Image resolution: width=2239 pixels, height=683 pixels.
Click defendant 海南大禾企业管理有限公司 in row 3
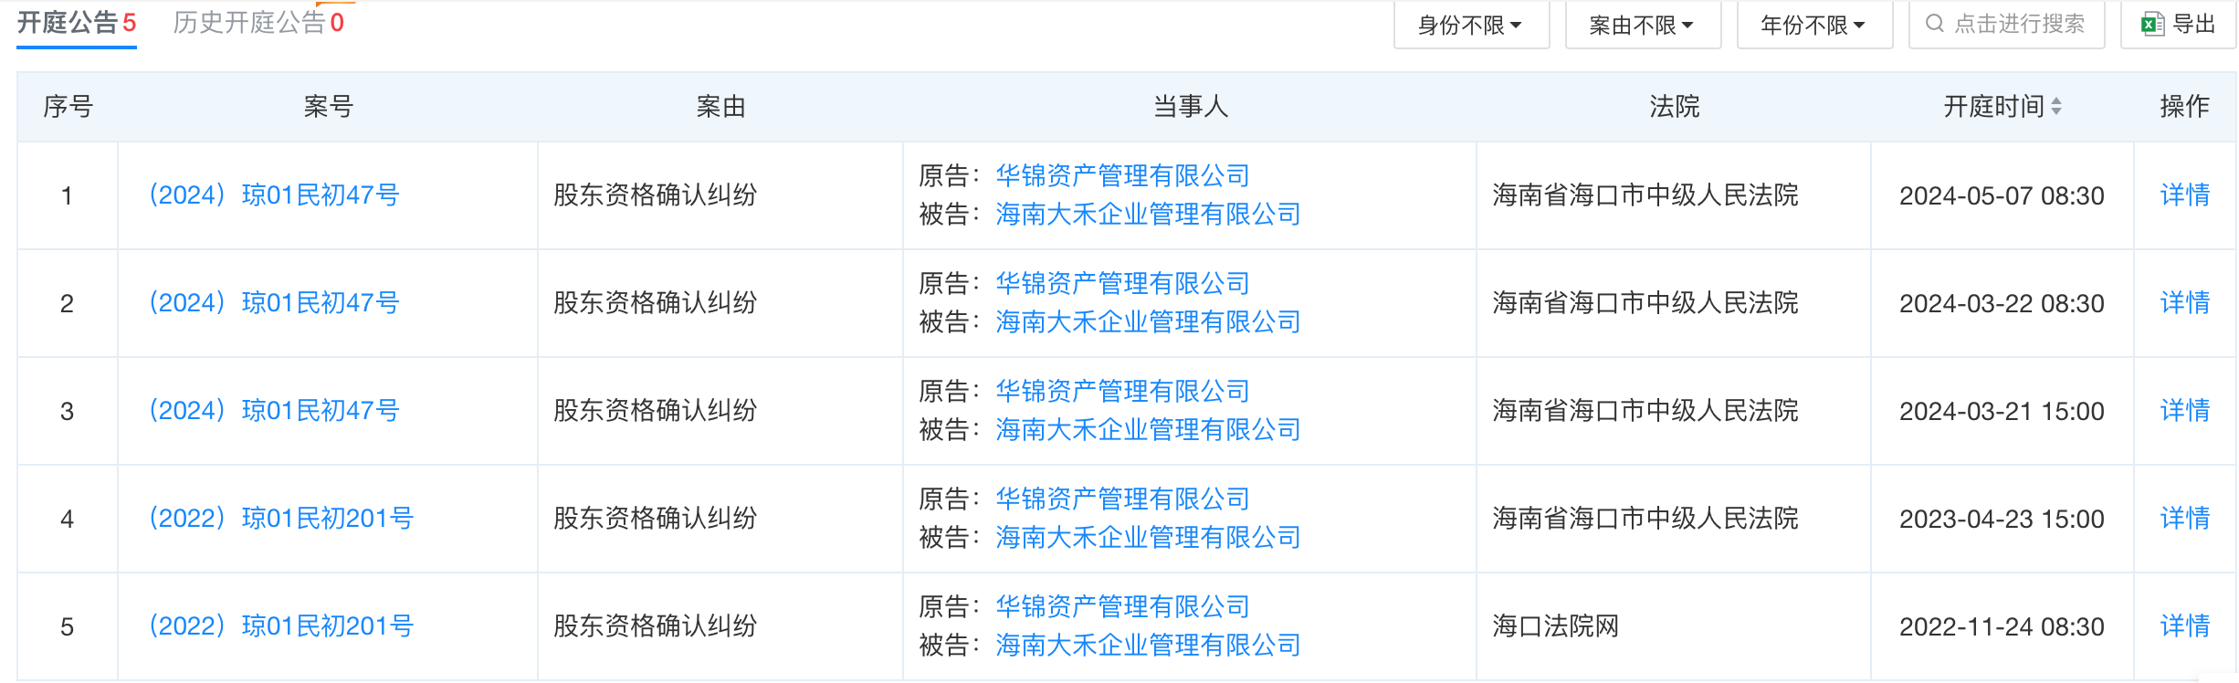[1148, 430]
